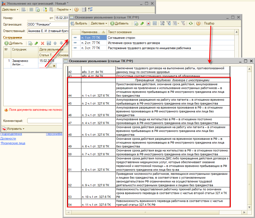Click the help icon in the dismissal document toolbar

coord(76,10)
